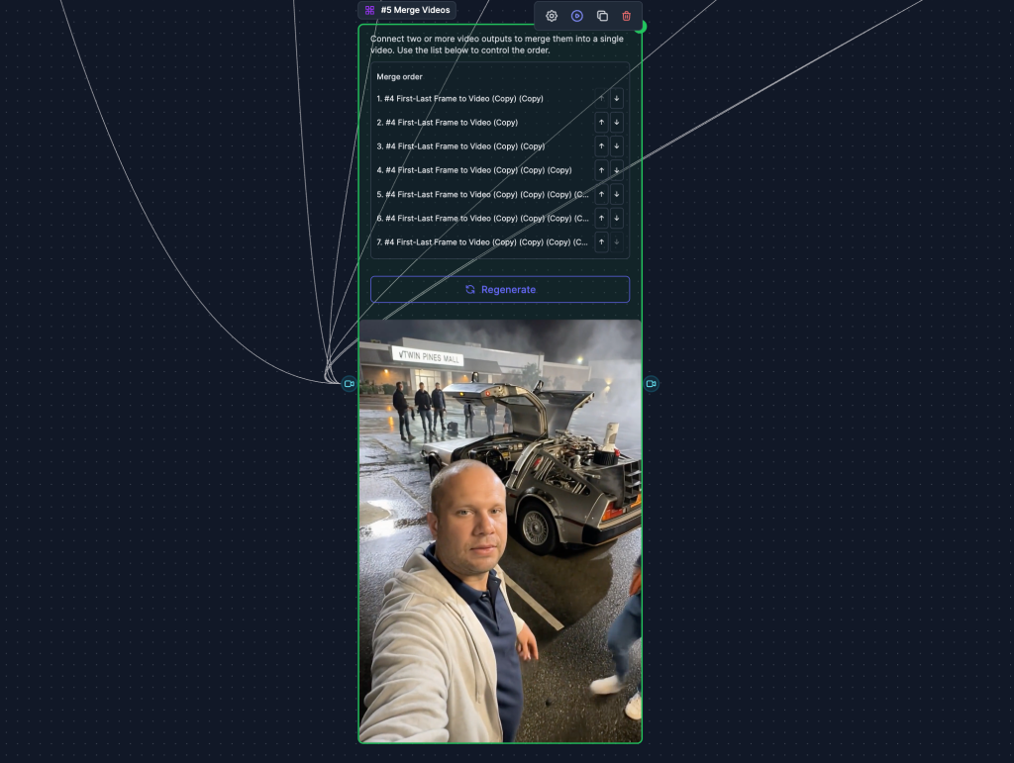Move merge item 4 up
The image size is (1014, 763).
(x=601, y=170)
